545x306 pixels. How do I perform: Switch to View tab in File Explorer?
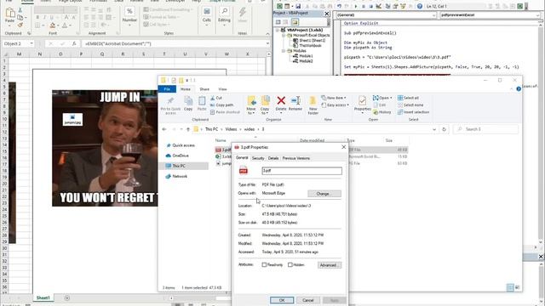point(222,89)
